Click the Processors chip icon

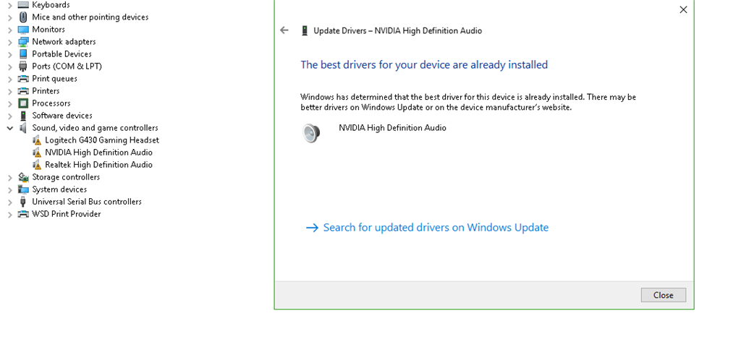pos(23,103)
